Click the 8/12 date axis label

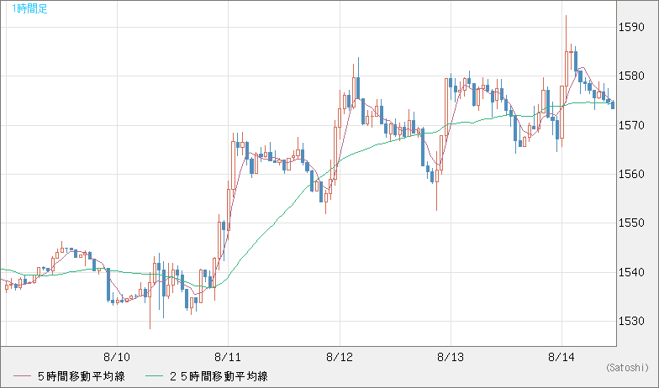click(340, 358)
